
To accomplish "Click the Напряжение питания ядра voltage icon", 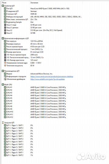I will pyautogui.click(x=5, y=63).
